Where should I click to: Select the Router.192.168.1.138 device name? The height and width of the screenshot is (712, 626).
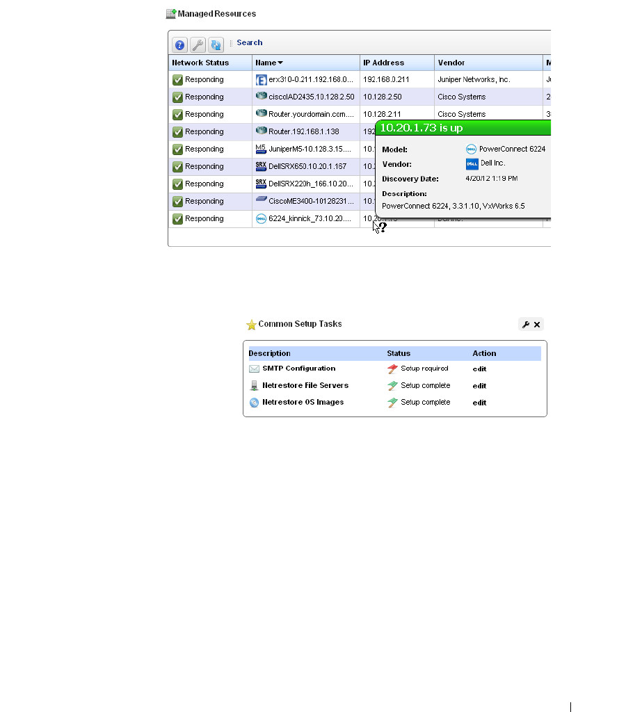pos(303,131)
